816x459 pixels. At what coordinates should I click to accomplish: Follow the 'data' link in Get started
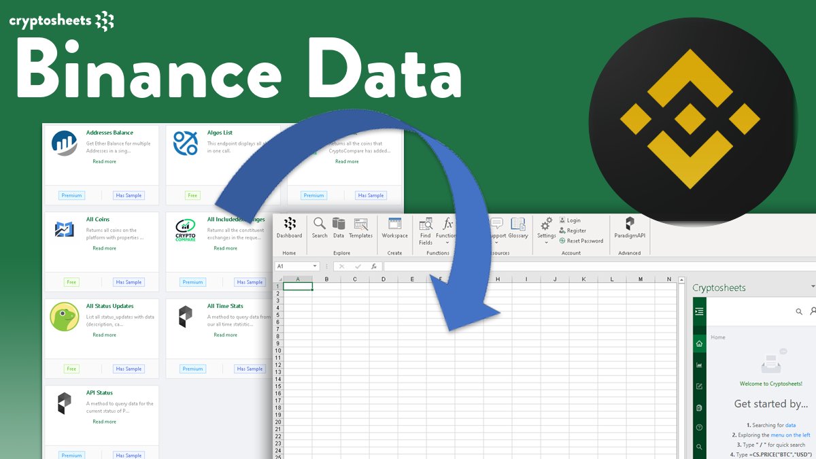790,425
